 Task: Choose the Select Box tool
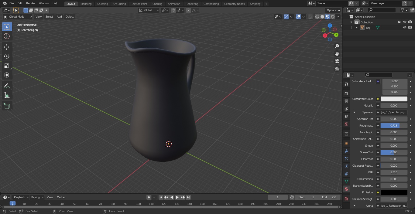7,27
